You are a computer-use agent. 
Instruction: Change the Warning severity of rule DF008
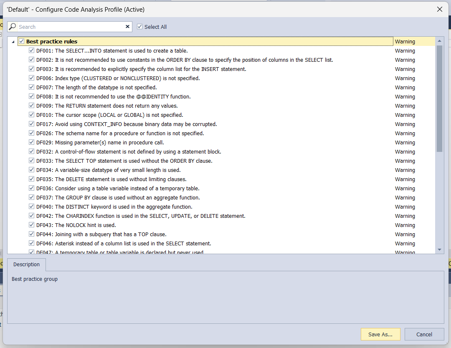[405, 96]
